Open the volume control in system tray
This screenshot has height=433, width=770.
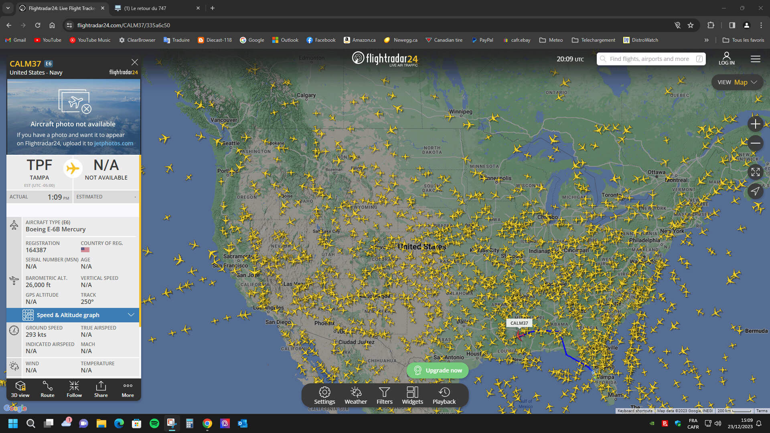tap(718, 423)
